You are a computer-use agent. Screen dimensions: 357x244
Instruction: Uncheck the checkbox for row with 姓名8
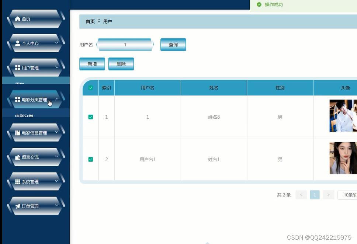90,116
